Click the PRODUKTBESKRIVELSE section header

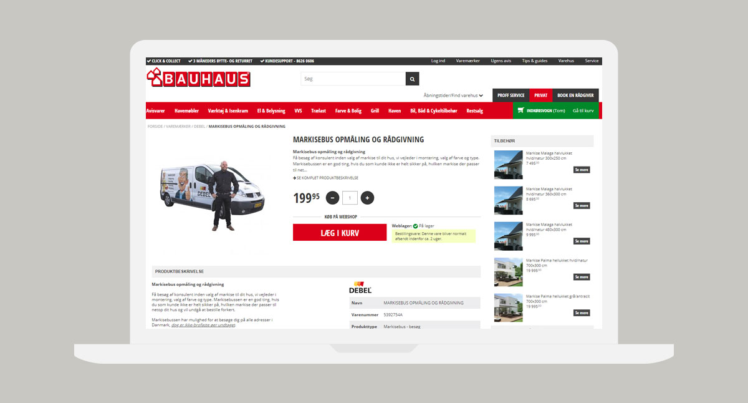pos(316,271)
